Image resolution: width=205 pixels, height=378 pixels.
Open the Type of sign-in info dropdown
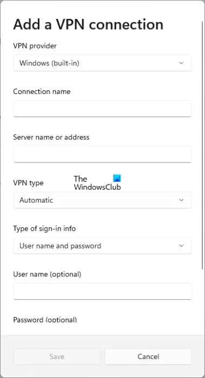(102, 246)
